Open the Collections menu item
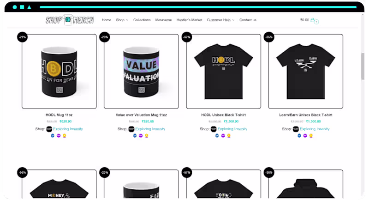 pos(142,20)
